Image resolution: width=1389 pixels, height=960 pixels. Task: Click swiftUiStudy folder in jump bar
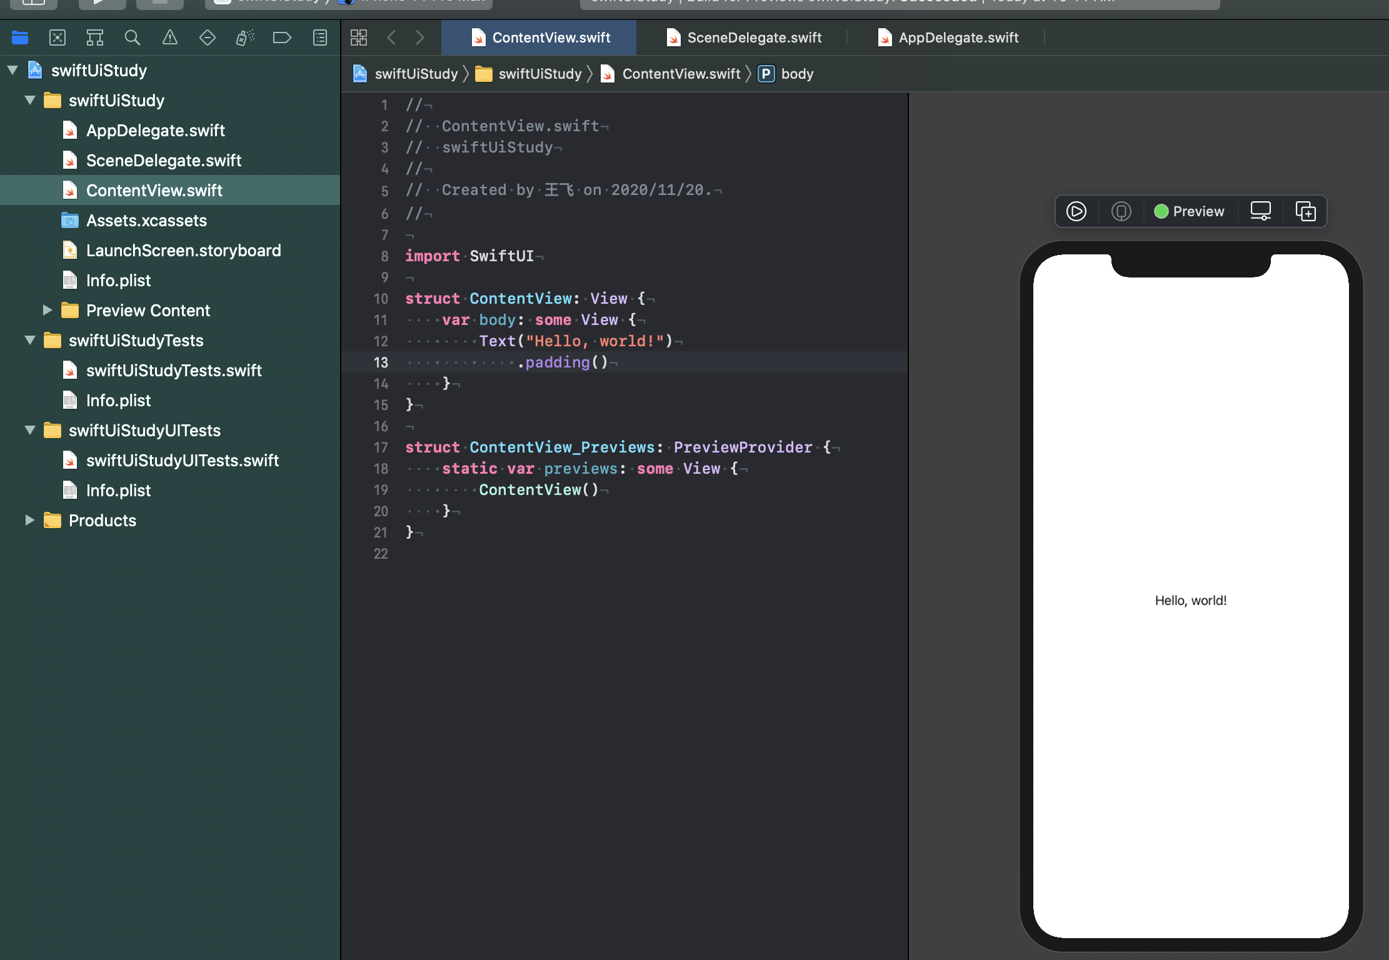[529, 74]
